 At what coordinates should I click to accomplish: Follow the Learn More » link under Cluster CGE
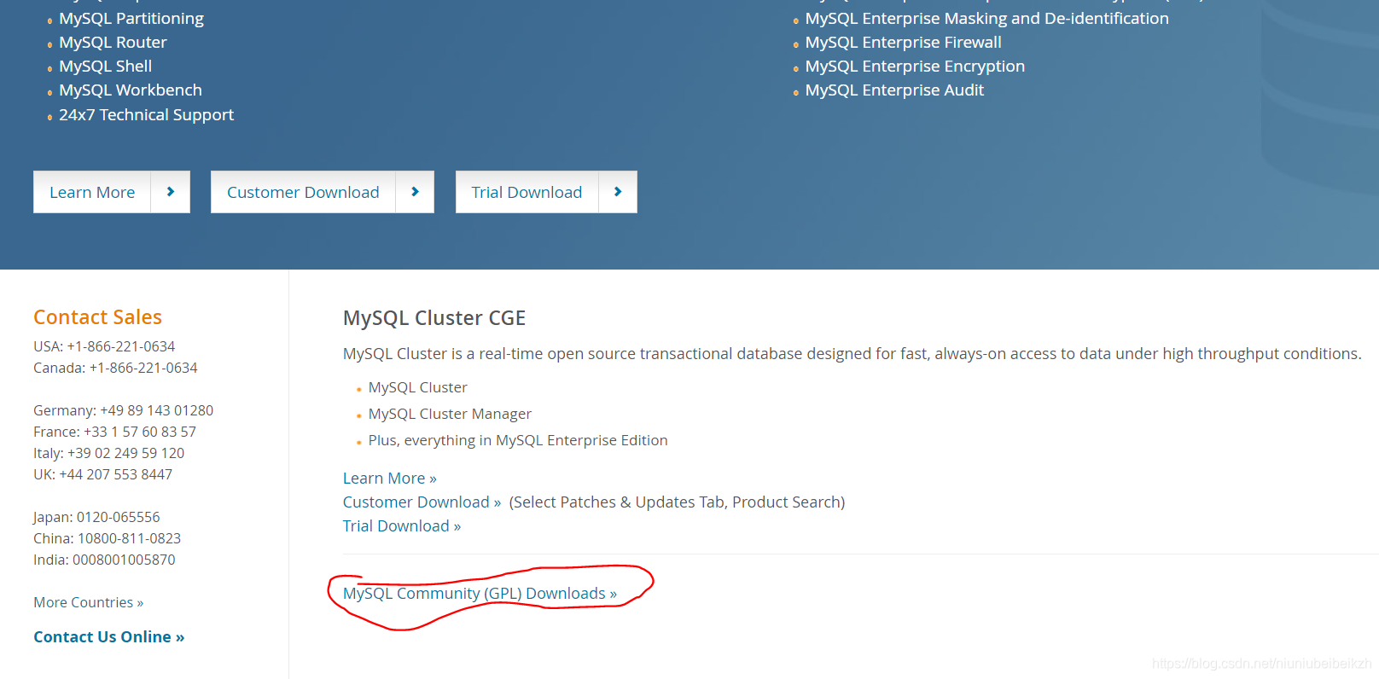(x=390, y=479)
